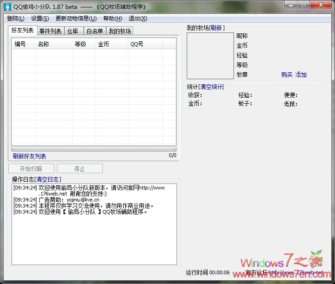The height and width of the screenshot is (284, 335).
Task: Click the 购买 link for 牧草
Action: (x=287, y=75)
